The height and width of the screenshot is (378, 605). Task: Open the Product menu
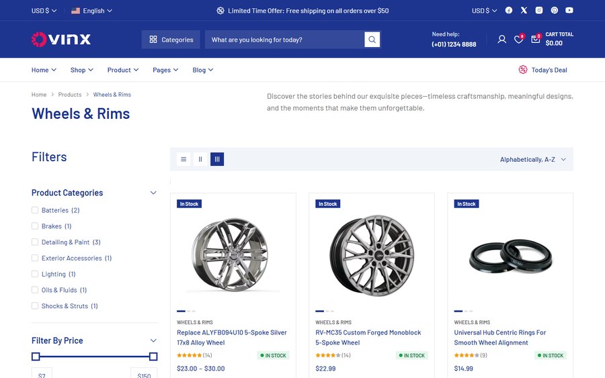tap(123, 70)
